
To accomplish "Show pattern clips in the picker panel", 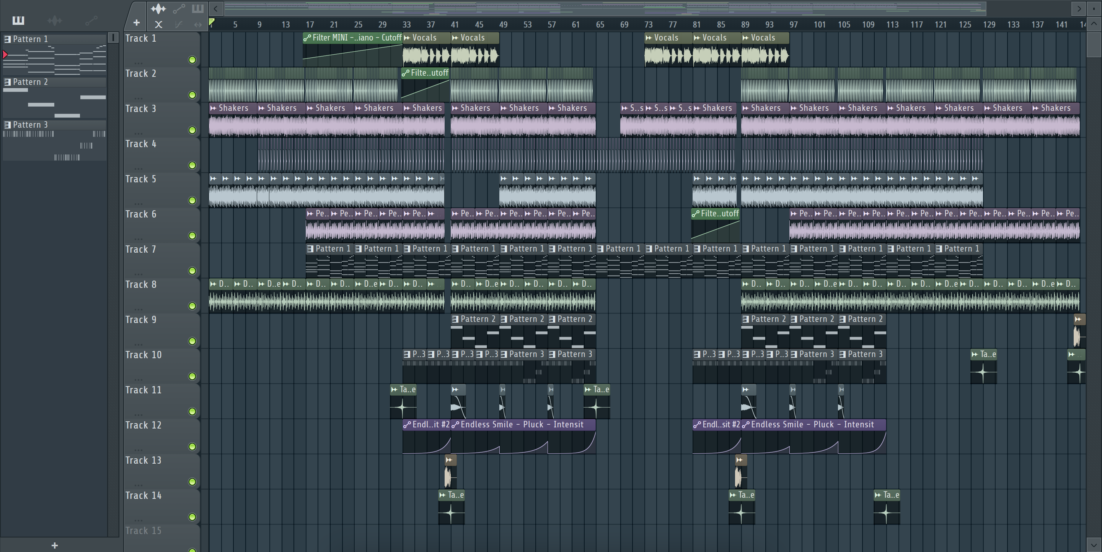I will coord(18,20).
